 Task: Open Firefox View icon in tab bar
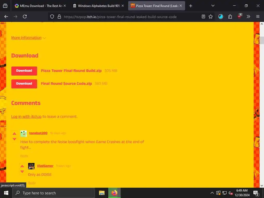(5, 6)
